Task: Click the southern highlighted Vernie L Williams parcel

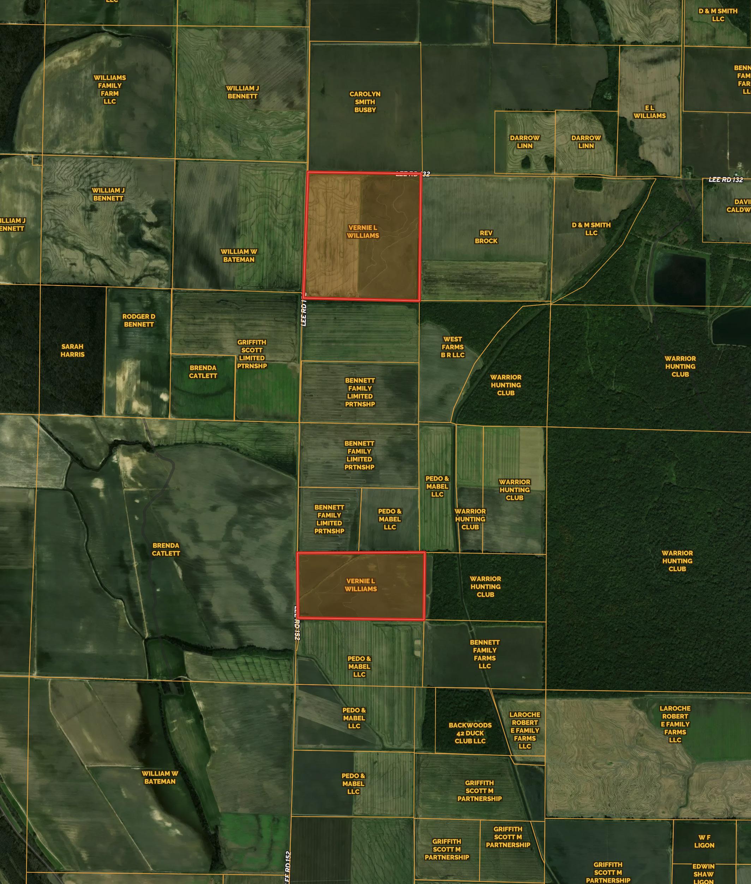Action: point(361,585)
